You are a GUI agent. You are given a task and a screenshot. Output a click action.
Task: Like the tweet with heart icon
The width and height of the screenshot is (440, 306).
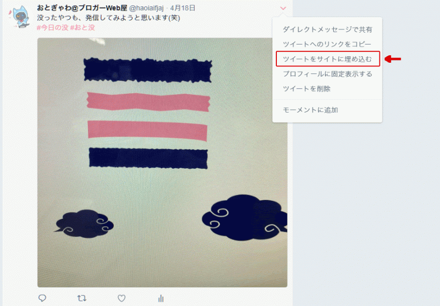pos(121,298)
